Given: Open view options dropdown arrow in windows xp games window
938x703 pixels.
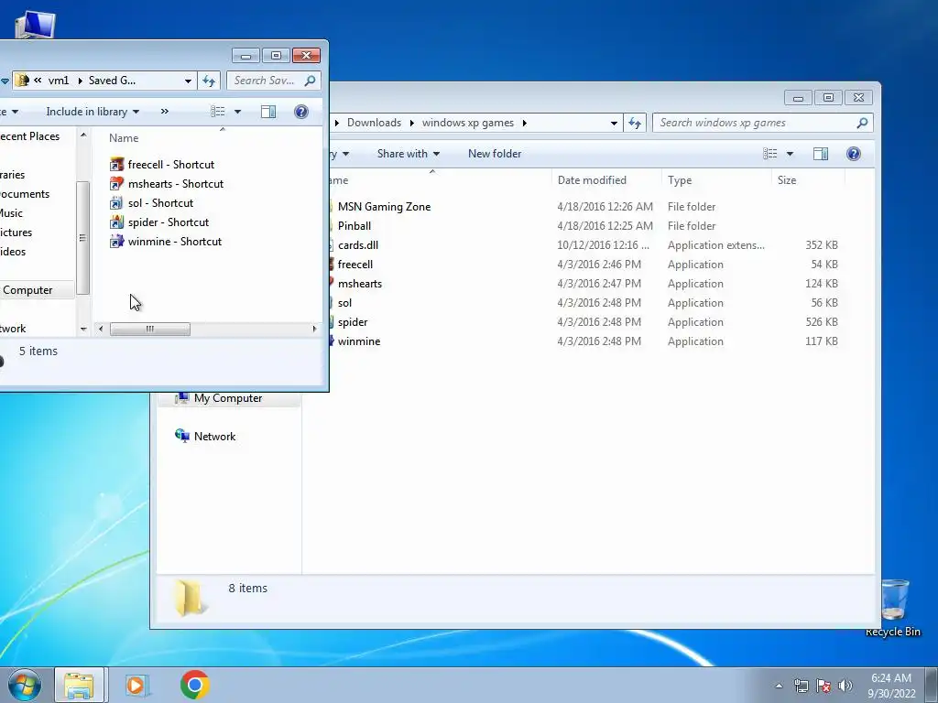Looking at the screenshot, I should (x=790, y=154).
